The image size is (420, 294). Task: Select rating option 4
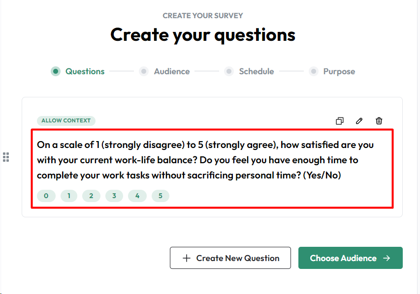[x=137, y=196]
